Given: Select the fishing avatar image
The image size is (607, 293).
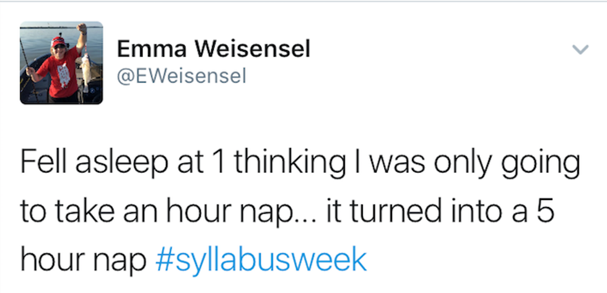Looking at the screenshot, I should pyautogui.click(x=61, y=63).
